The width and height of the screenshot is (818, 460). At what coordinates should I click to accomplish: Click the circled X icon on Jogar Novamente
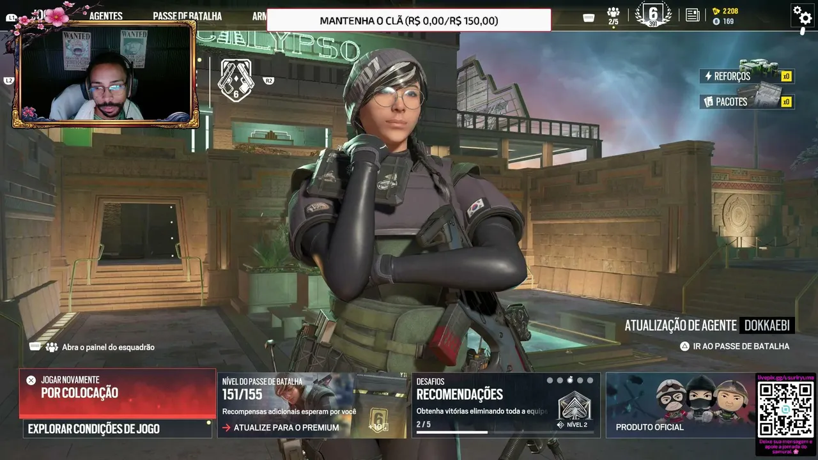point(31,380)
